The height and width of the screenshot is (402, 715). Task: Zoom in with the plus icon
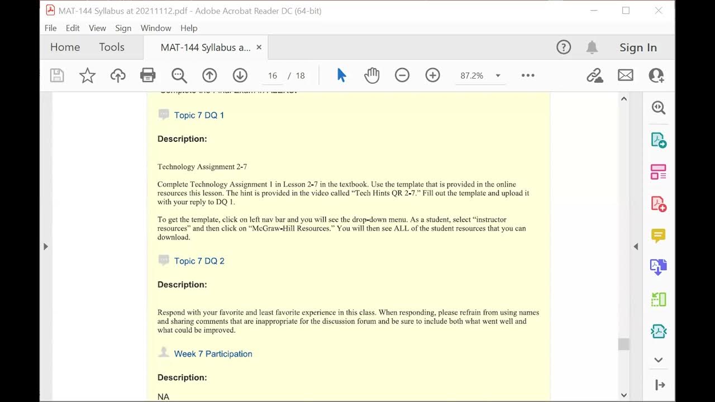[432, 75]
